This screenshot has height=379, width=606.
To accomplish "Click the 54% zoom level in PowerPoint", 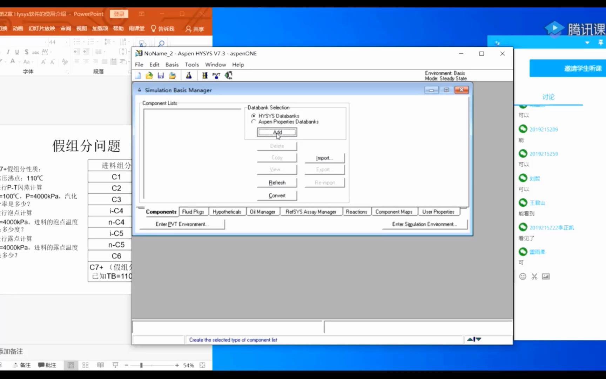I will coord(188,365).
